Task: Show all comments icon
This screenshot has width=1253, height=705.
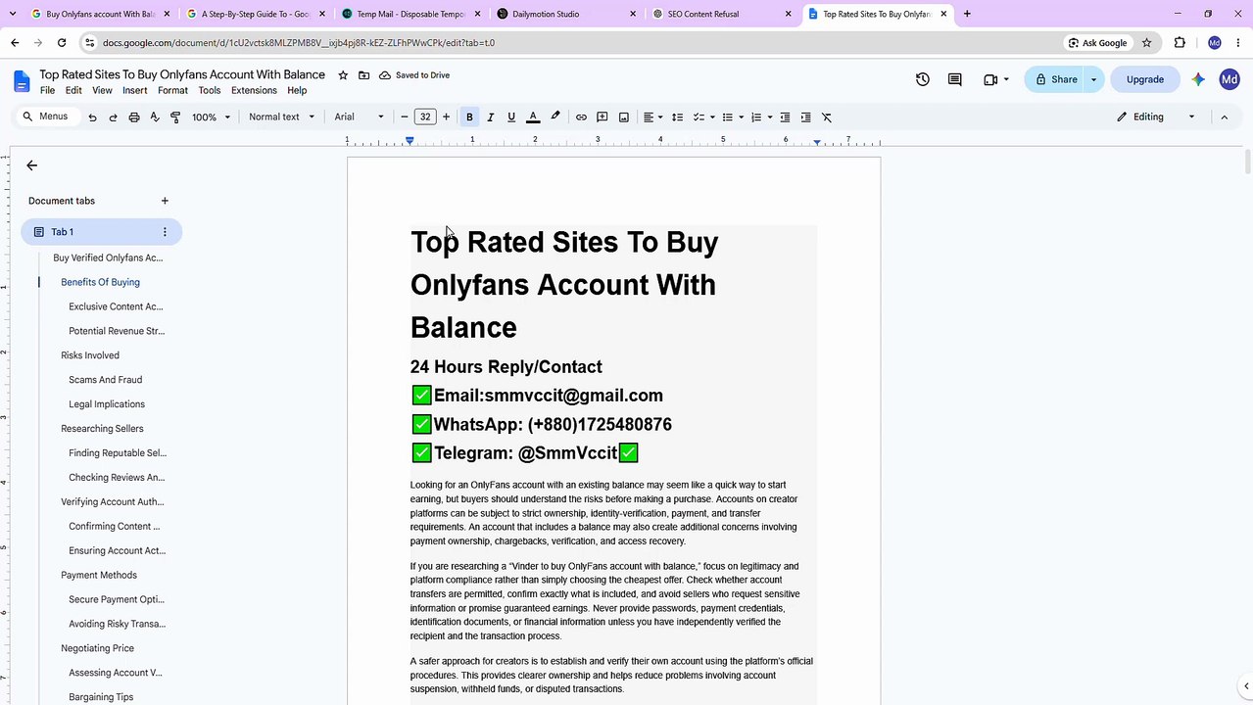Action: coord(955,79)
